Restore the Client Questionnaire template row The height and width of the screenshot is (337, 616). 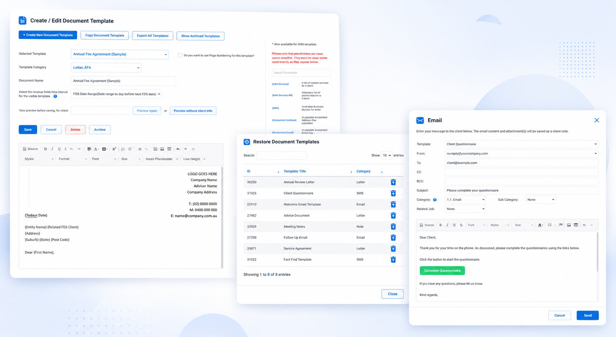(x=393, y=193)
